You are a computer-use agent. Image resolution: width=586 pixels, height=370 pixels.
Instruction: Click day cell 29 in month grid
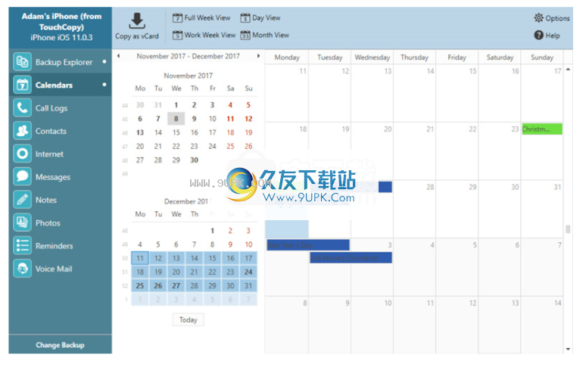click(457, 209)
